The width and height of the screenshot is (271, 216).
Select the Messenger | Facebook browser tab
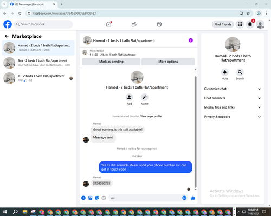click(x=33, y=4)
